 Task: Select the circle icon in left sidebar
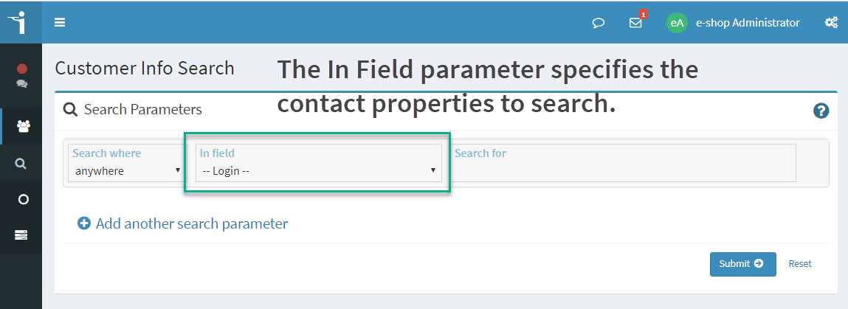[x=23, y=199]
